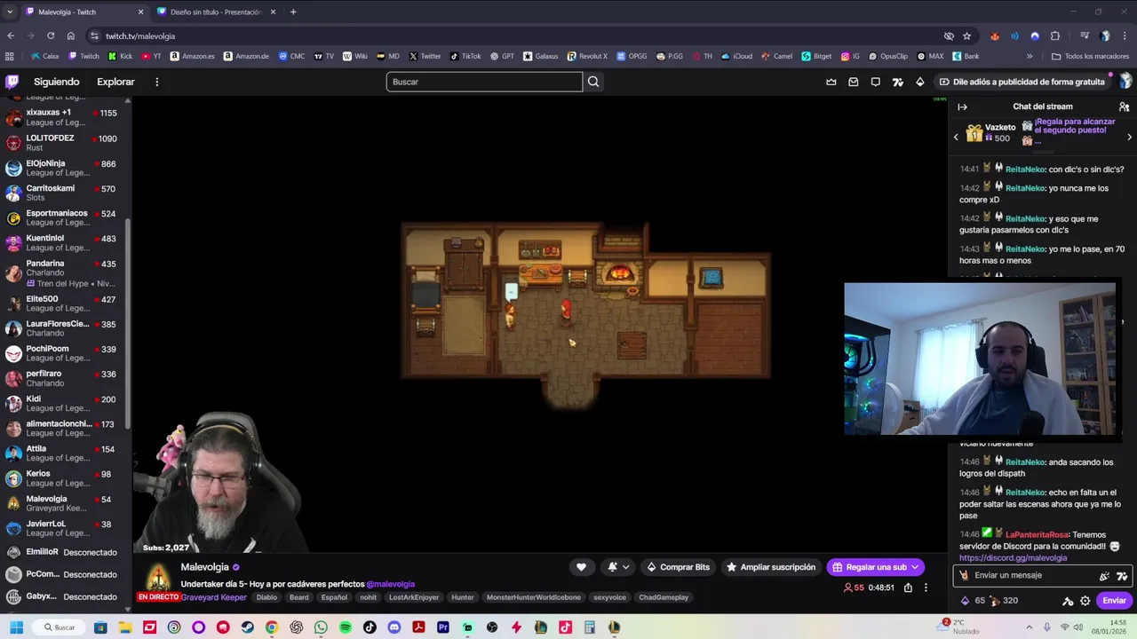Open the Chrome apps grid icon
Screen dimensions: 1137x639
point(10,56)
